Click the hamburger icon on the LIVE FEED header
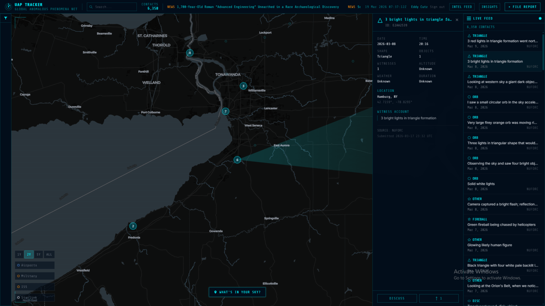545x306 pixels. point(468,18)
